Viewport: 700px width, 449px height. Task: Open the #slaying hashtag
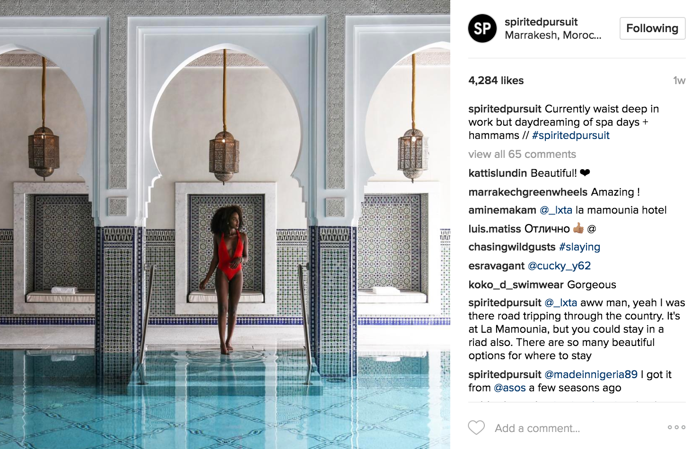click(579, 247)
